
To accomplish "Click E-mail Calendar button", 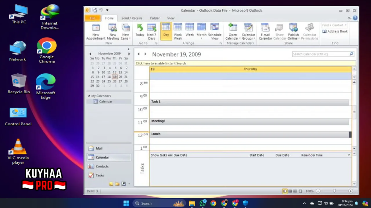I will [265, 32].
